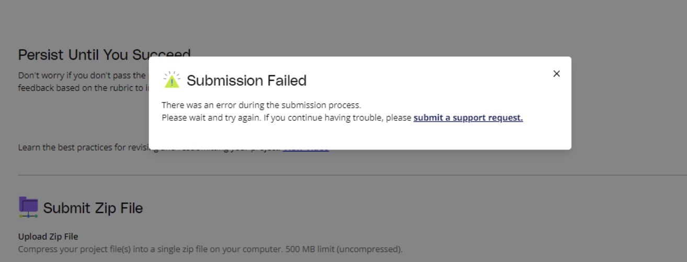Click the purple folder icon beside Submit Zip File
Viewport: 687px width, 262px height.
point(28,207)
